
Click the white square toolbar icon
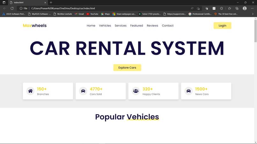[214, 8]
